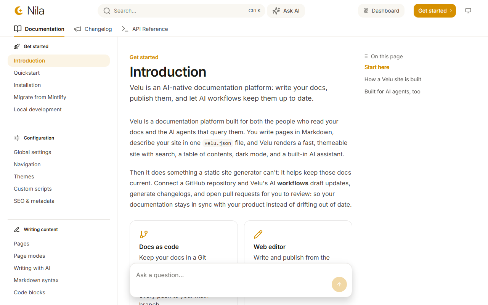Click the On this page list icon
Screen dimensions: 488x305
(366, 56)
